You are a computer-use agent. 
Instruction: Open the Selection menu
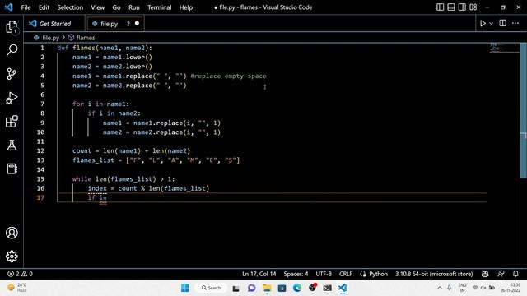pos(70,7)
